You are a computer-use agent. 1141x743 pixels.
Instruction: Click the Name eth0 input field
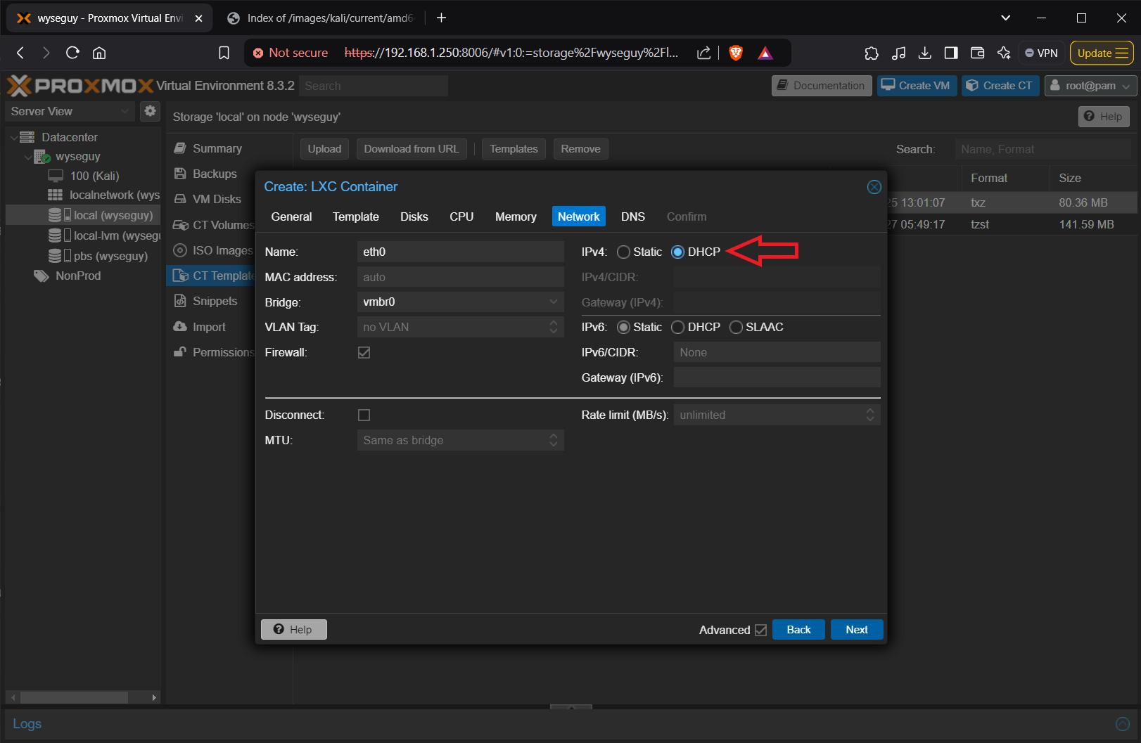461,252
